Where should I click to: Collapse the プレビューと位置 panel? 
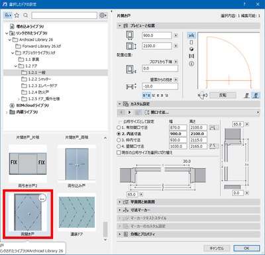click(120, 26)
